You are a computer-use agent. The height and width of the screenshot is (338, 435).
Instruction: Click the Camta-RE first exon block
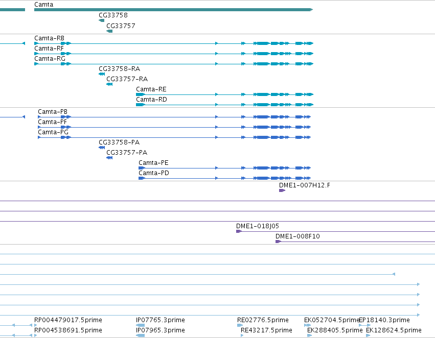click(141, 94)
